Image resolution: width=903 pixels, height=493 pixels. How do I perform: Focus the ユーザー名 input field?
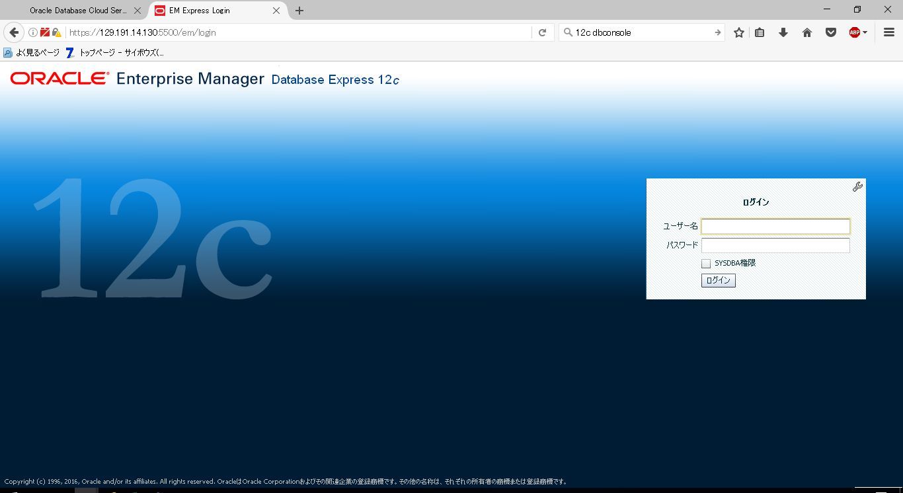coord(775,226)
